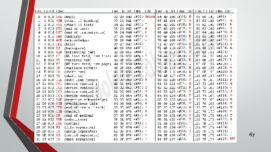
Task: Click the '(device control 4)' description
Action: click(x=82, y=96)
